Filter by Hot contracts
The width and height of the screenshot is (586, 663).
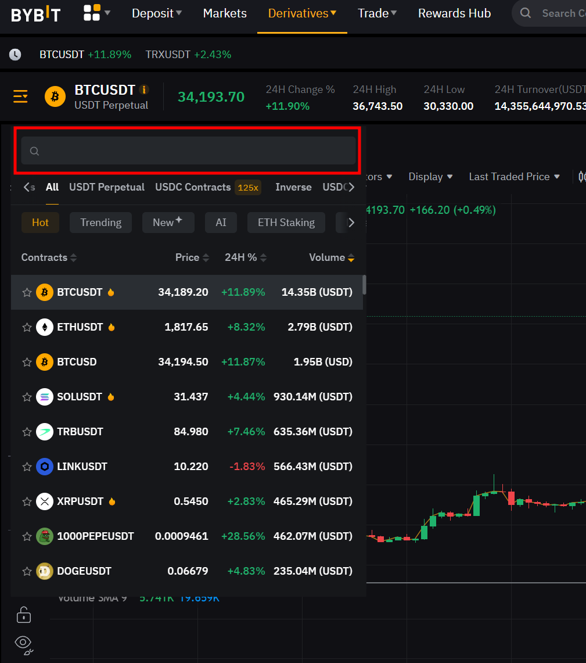[x=40, y=223]
